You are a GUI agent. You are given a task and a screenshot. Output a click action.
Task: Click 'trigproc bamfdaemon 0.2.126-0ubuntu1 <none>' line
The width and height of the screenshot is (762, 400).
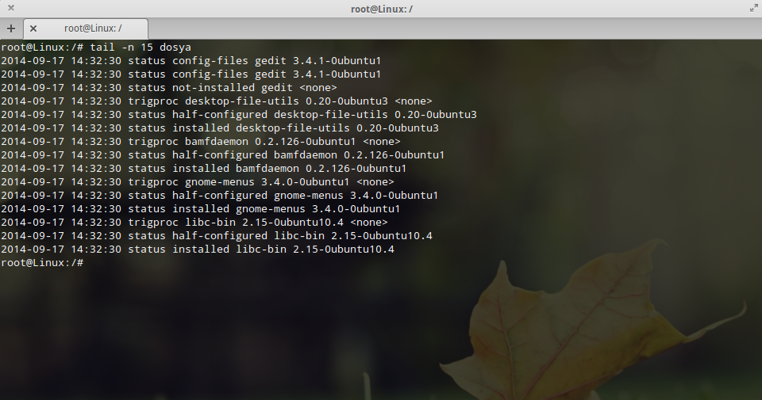pyautogui.click(x=201, y=142)
